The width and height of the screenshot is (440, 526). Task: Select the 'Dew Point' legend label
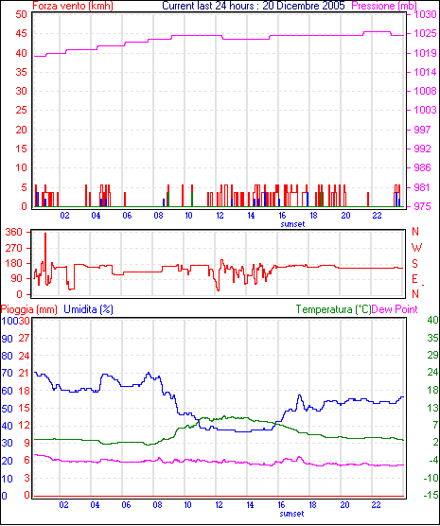[395, 309]
